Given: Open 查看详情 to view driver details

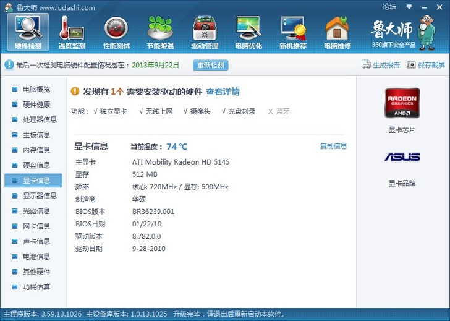Looking at the screenshot, I should [x=223, y=92].
